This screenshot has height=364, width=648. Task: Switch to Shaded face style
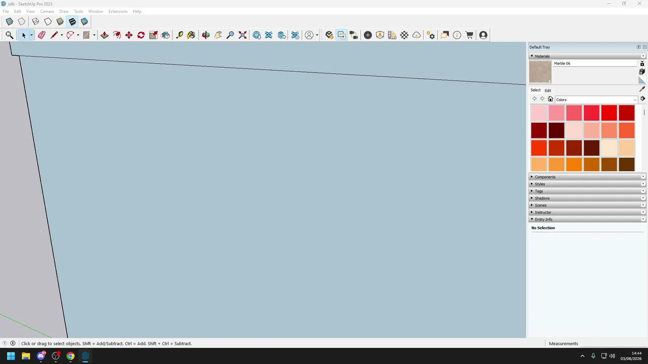click(x=60, y=22)
